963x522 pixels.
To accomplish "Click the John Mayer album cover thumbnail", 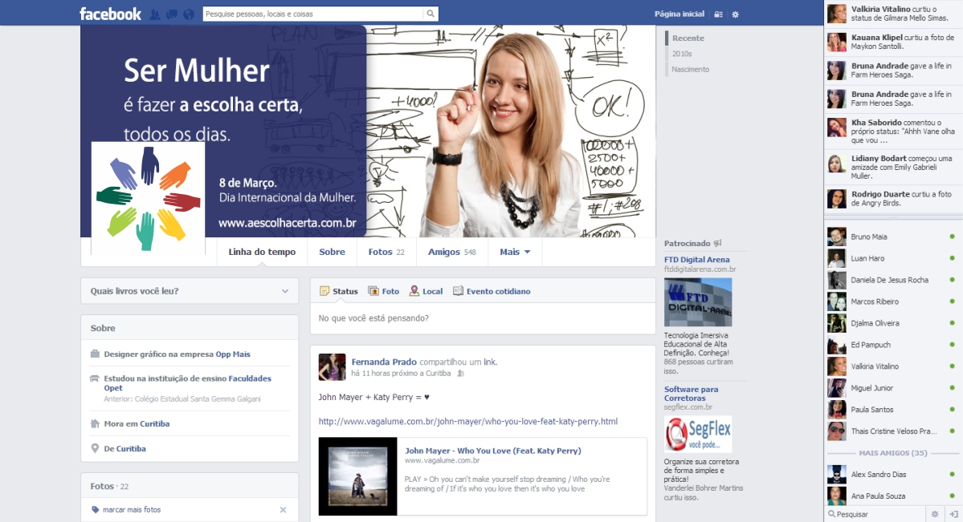I will click(x=358, y=476).
